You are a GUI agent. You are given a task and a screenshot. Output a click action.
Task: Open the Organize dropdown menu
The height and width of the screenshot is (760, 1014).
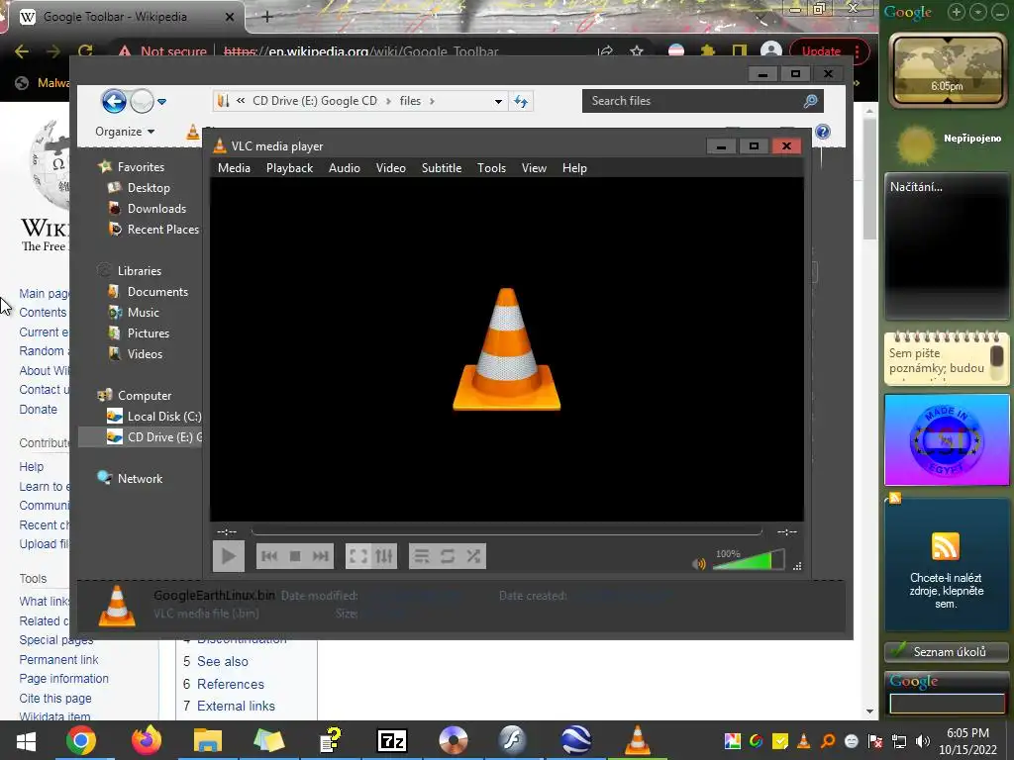(125, 132)
